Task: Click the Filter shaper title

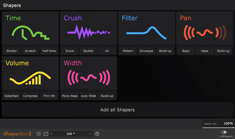Action: click(x=130, y=18)
